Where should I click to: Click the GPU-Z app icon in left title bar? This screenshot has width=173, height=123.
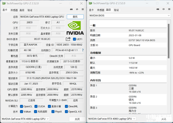pos(4,3)
